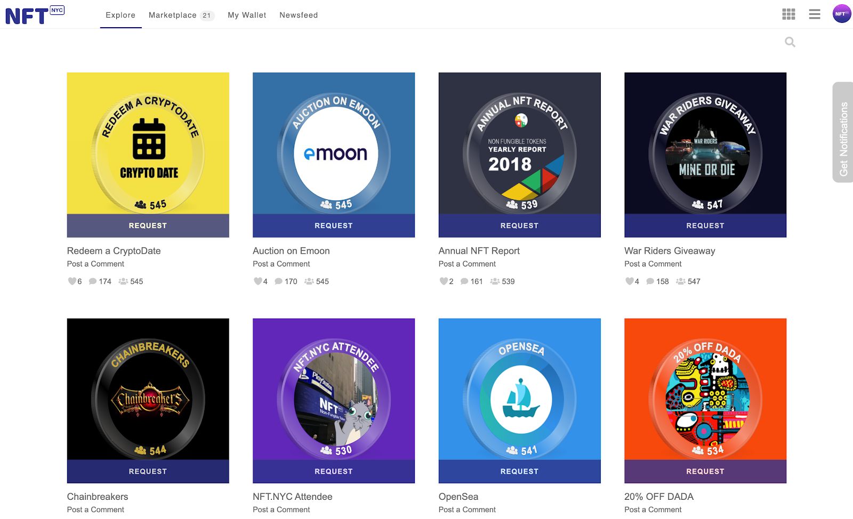The height and width of the screenshot is (519, 853).
Task: Open the apps grid icon
Action: point(788,14)
